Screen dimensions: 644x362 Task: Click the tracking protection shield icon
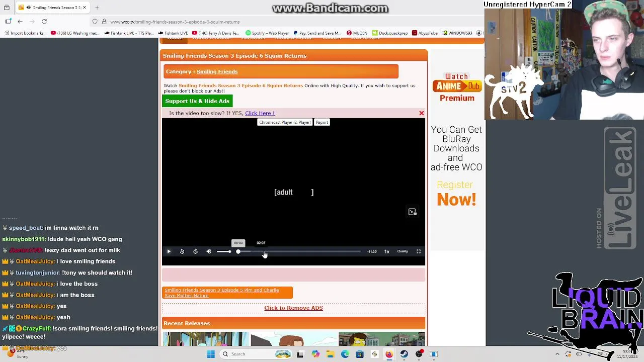tap(95, 22)
